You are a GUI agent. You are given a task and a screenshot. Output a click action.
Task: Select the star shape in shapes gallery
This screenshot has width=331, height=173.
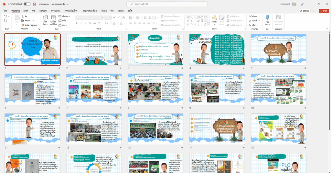tap(206, 24)
